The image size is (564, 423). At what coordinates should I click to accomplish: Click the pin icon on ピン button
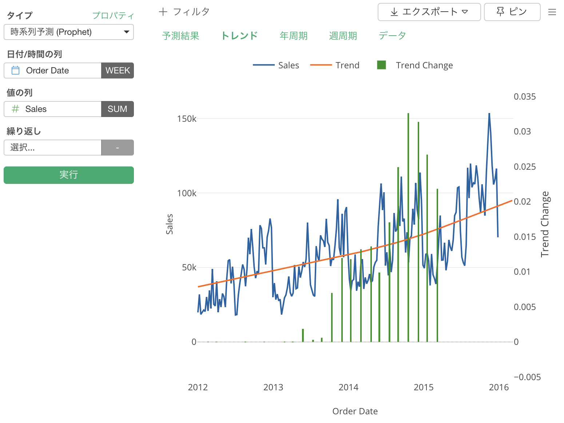pos(500,12)
